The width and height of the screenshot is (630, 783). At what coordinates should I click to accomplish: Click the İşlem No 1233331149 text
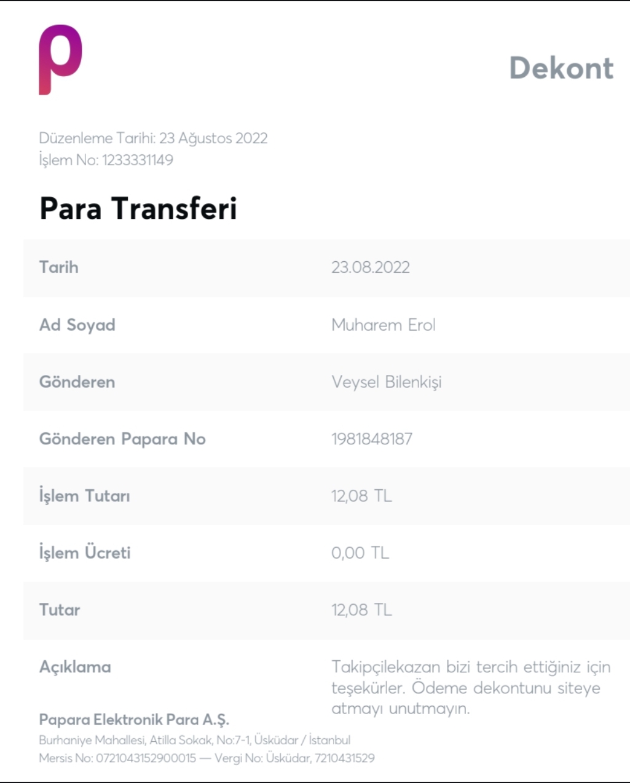pos(106,160)
